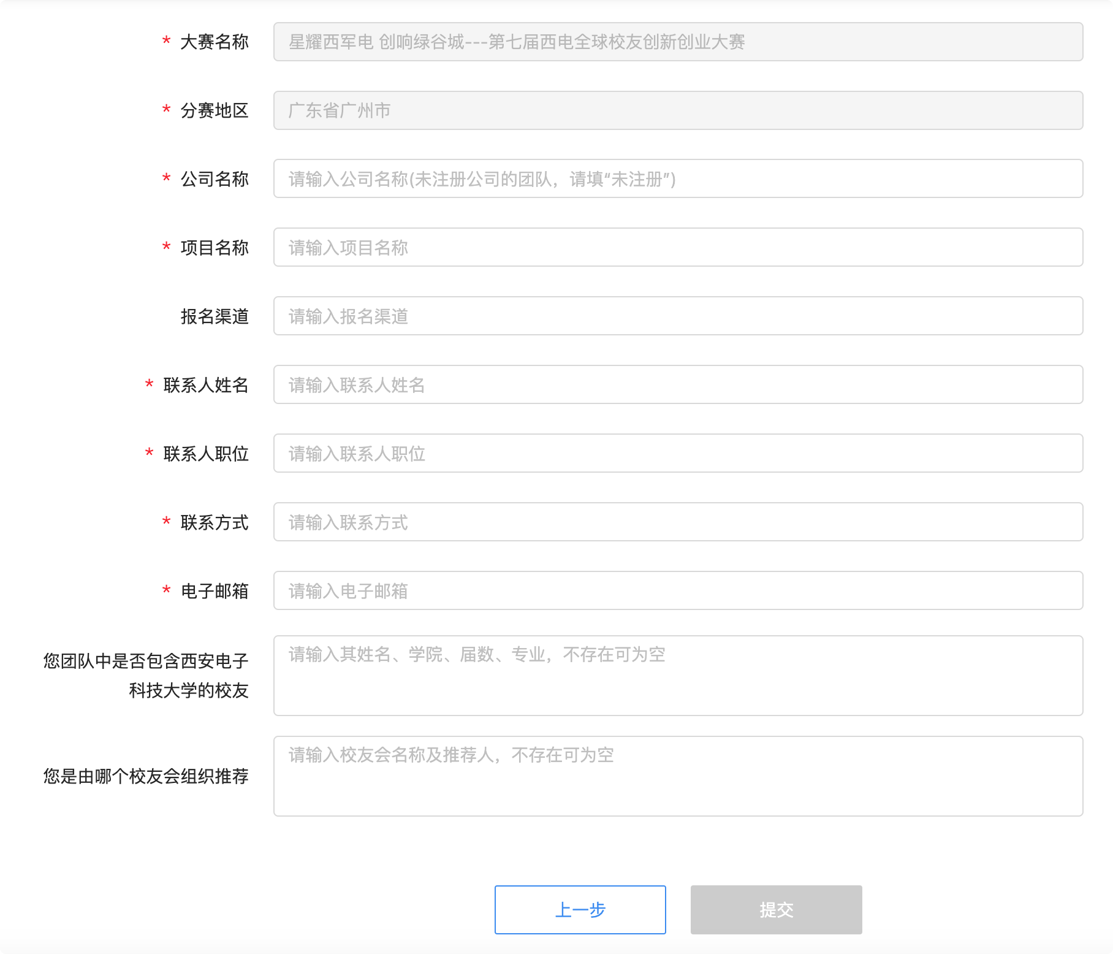The image size is (1113, 954).
Task: Click the disabled 大赛名称 field
Action: coord(678,42)
